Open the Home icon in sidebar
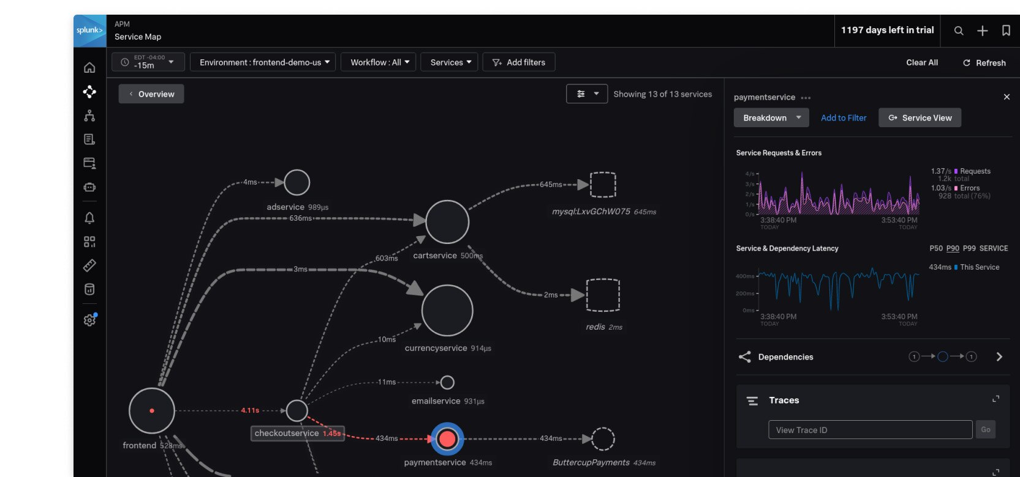 89,68
